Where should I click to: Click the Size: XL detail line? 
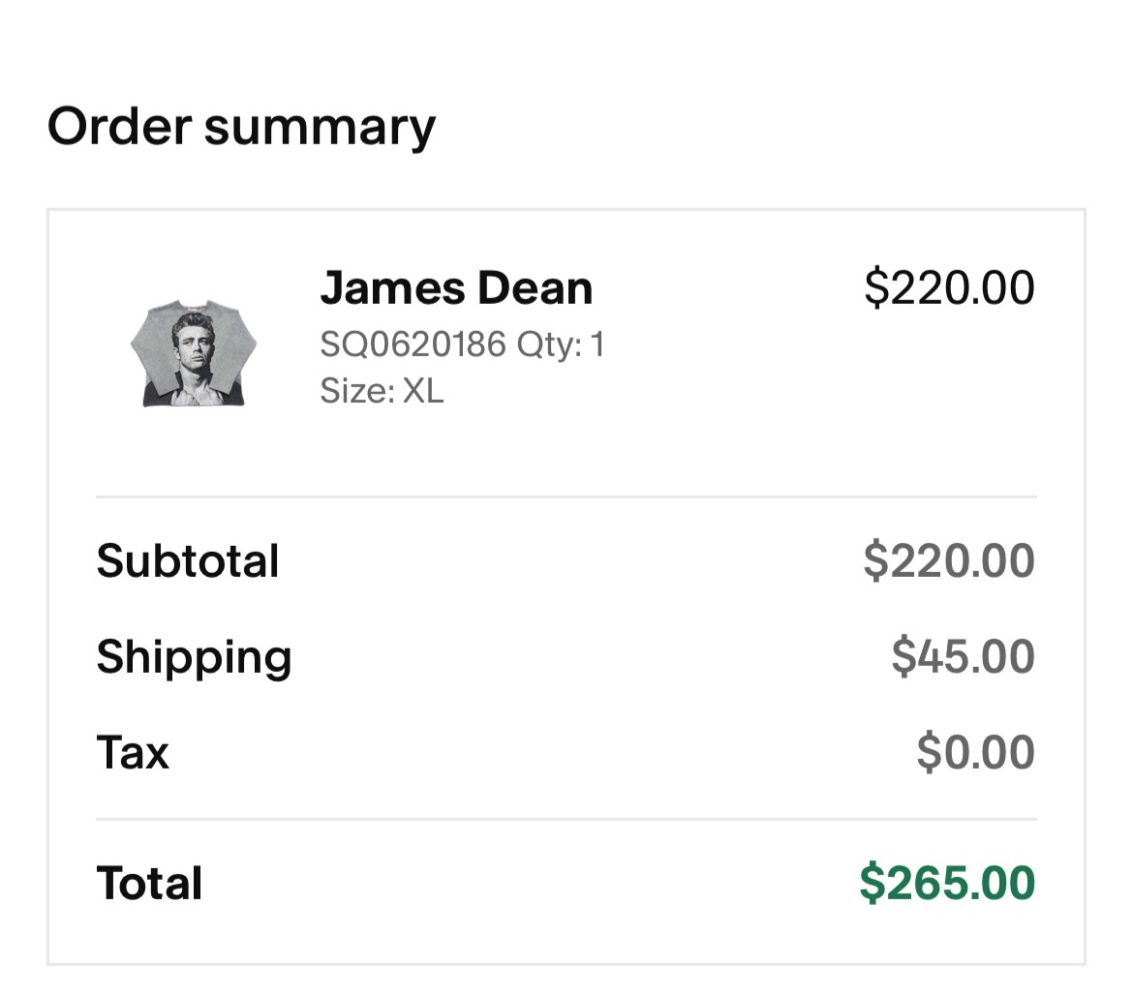(x=382, y=391)
